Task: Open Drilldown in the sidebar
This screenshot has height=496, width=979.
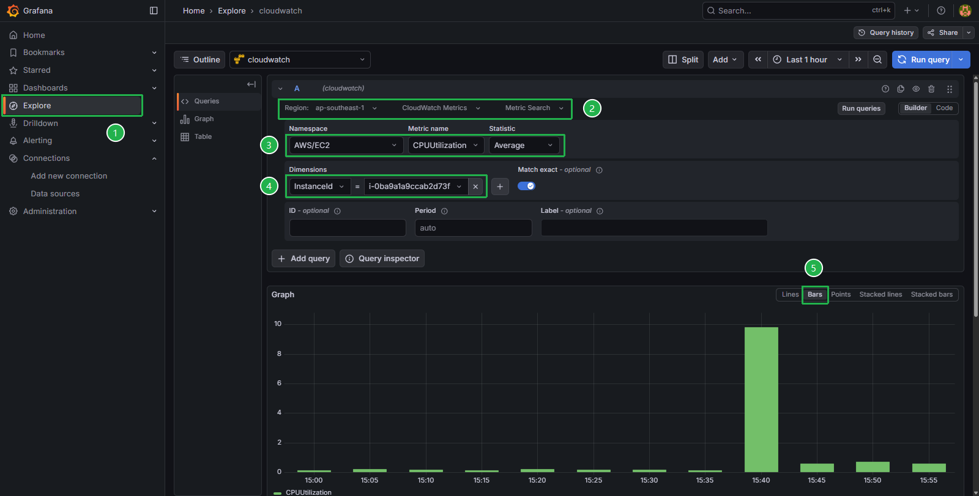Action: pyautogui.click(x=40, y=123)
